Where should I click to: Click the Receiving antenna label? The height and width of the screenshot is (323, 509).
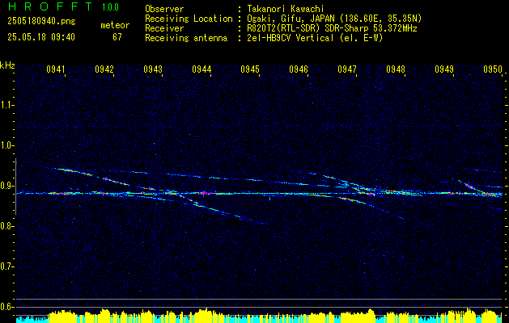pyautogui.click(x=186, y=38)
